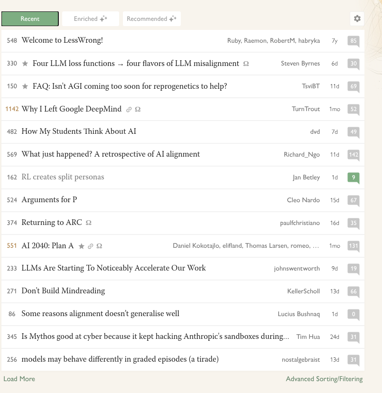The height and width of the screenshot is (393, 382).
Task: Open comments bubble for Don't Build Mindreading
Action: tap(354, 292)
